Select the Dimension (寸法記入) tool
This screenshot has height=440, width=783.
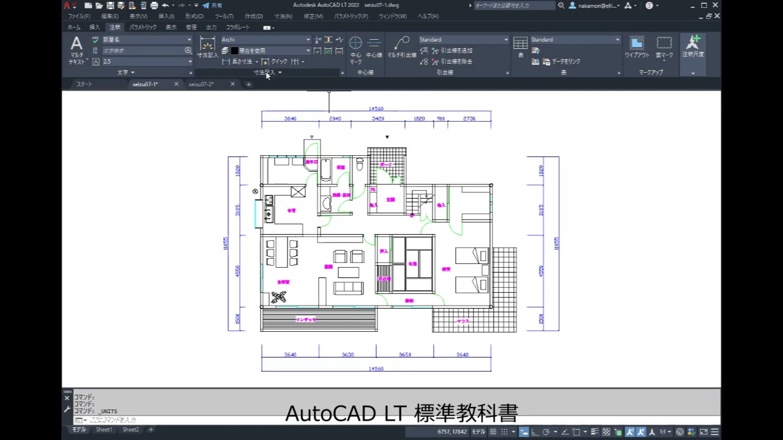click(x=207, y=48)
